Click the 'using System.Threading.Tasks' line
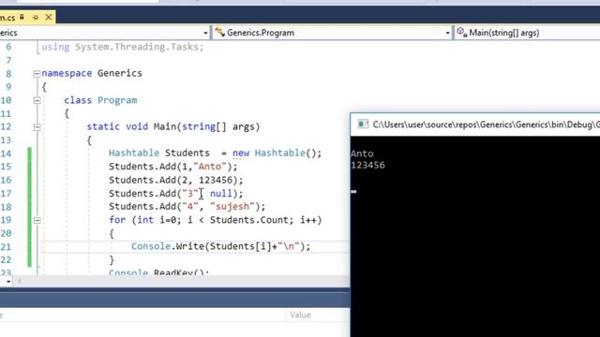600x337 pixels. click(x=123, y=47)
